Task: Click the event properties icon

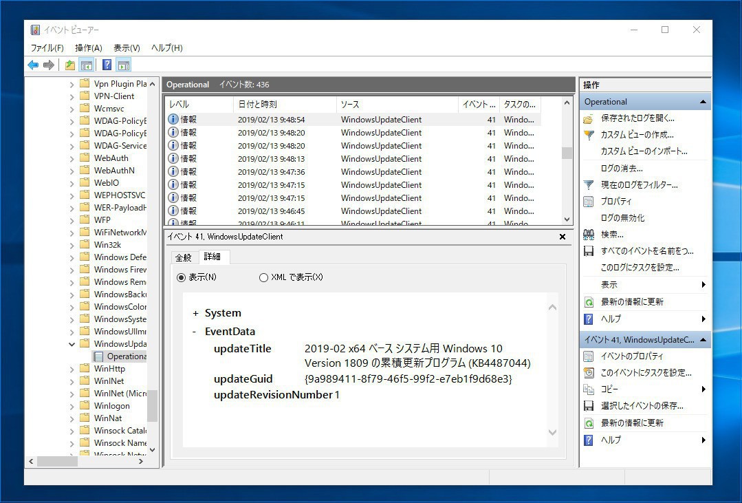Action: 588,356
